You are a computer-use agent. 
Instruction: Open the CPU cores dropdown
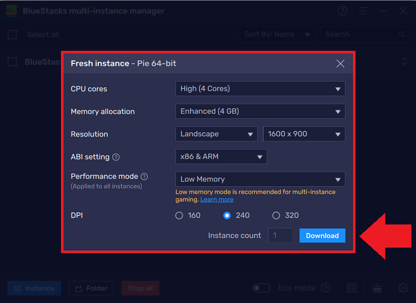(260, 88)
